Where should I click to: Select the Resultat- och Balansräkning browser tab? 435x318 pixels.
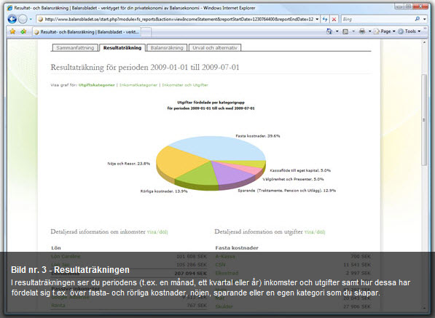tap(87, 32)
